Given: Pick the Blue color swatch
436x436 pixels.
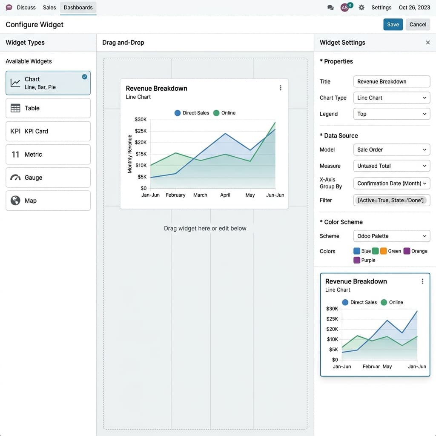Looking at the screenshot, I should point(357,251).
